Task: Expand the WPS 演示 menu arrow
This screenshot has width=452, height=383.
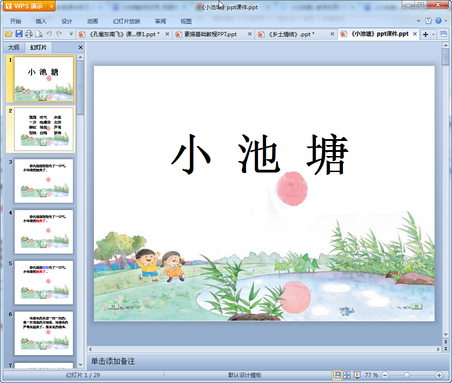Action: click(51, 6)
